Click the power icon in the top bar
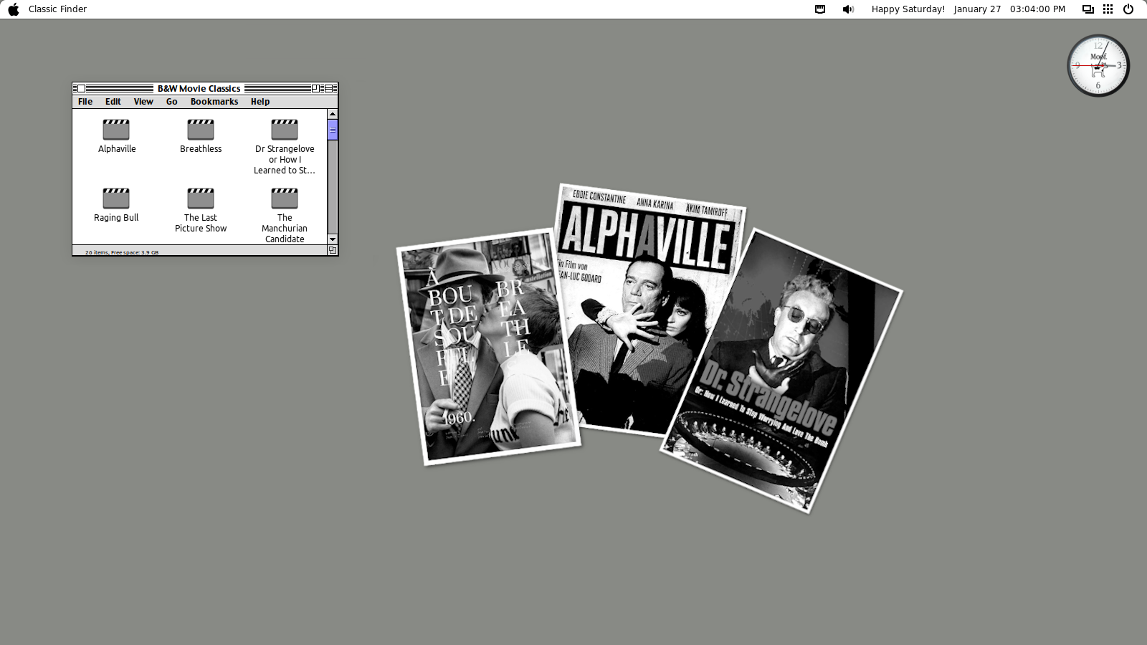Screen dimensions: 1147x645 [x=1128, y=9]
